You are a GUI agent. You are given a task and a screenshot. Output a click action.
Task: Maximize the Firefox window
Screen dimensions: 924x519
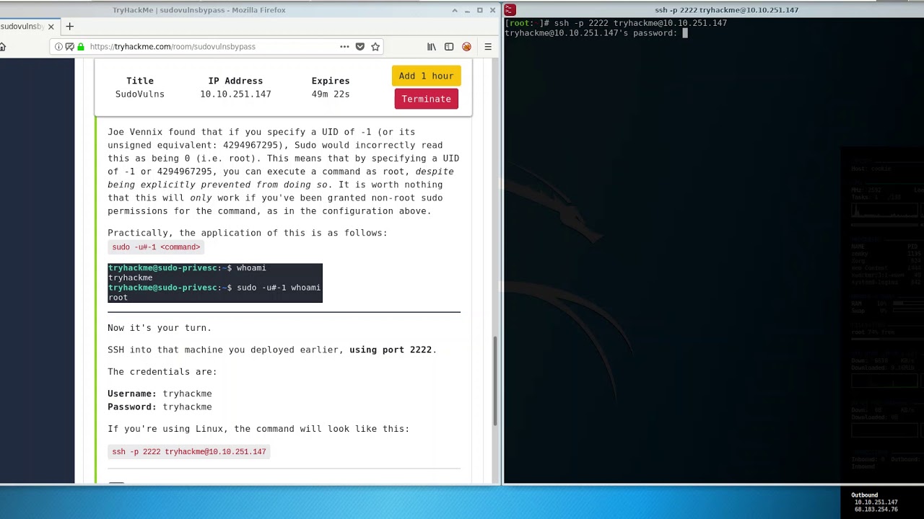click(x=480, y=10)
